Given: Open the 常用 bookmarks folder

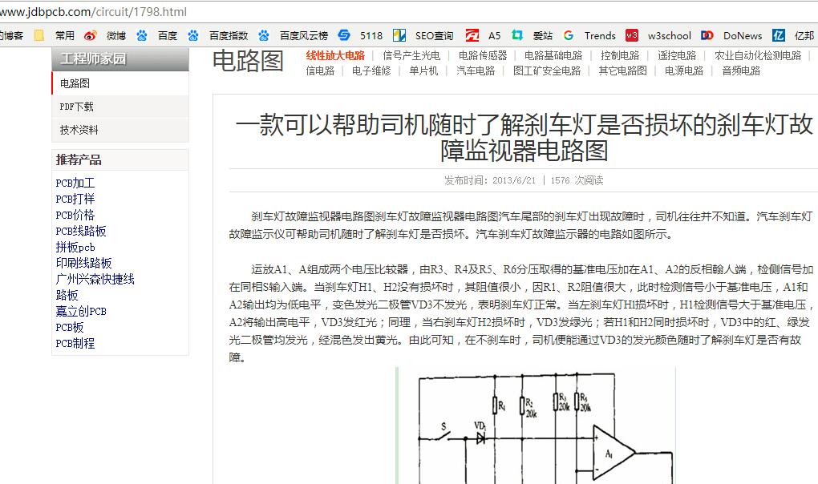Looking at the screenshot, I should pyautogui.click(x=55, y=35).
